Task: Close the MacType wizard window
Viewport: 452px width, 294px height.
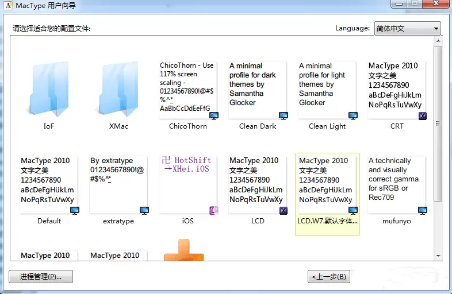Action: (435, 3)
